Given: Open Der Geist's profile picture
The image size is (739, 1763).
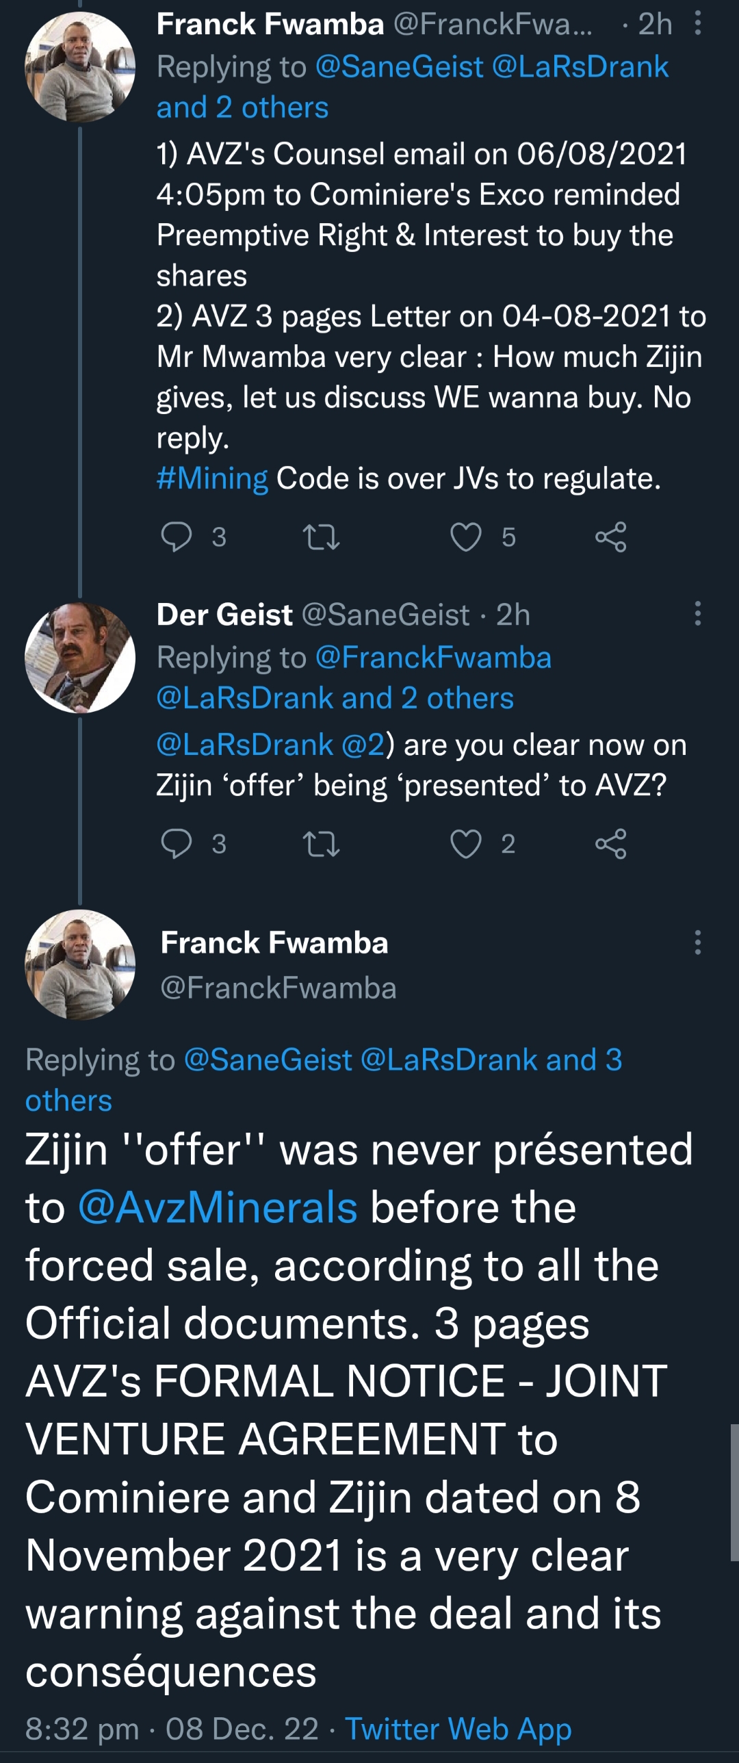Looking at the screenshot, I should (80, 658).
